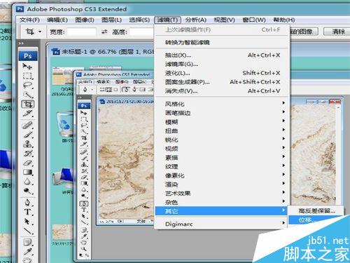Screen dimensions: 350x263
Task: Open the Crop tool preset picker dropdown
Action: 40,32
